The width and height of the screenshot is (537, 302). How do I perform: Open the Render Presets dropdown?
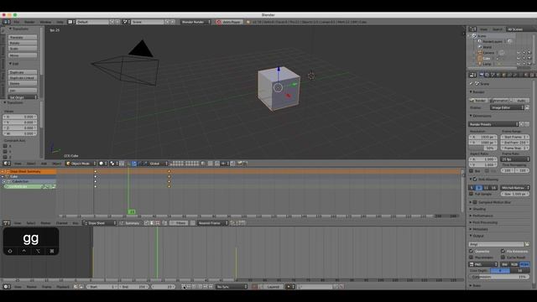tap(493, 124)
